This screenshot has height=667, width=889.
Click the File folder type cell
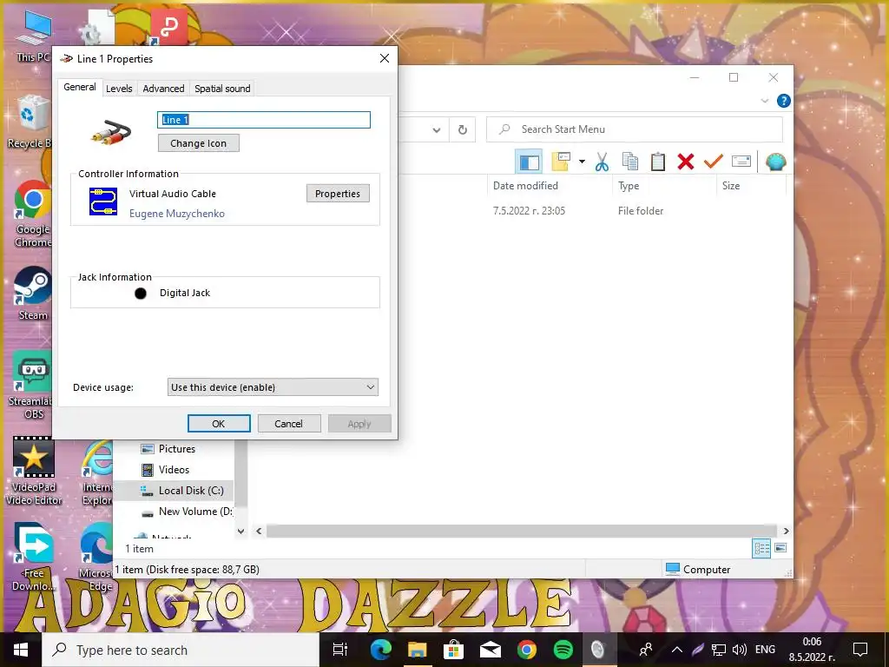pyautogui.click(x=641, y=211)
